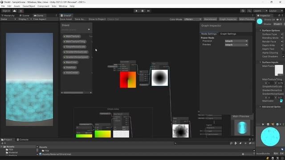This screenshot has height=160, width=285.
Task: Toggle the Blackboard panel visibility
Action: click(210, 19)
